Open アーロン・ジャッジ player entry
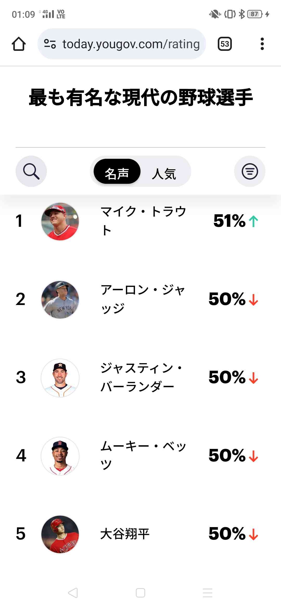 pyautogui.click(x=143, y=299)
